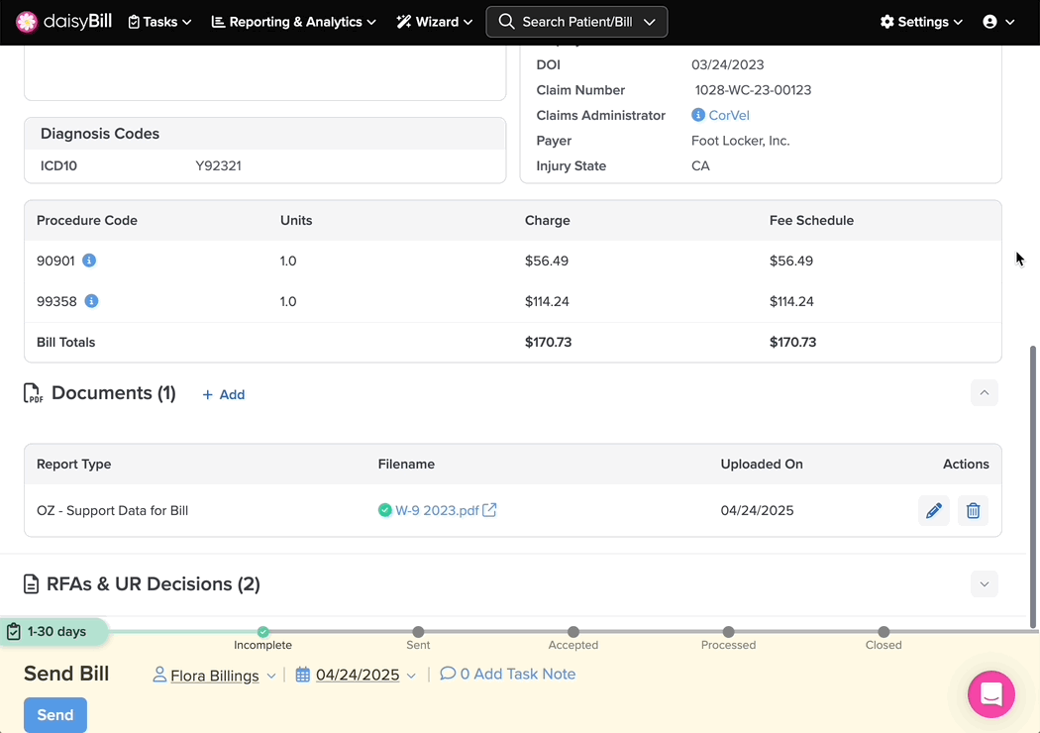Screen dimensions: 1040x733
Task: Add a new document with + Add
Action: click(224, 394)
